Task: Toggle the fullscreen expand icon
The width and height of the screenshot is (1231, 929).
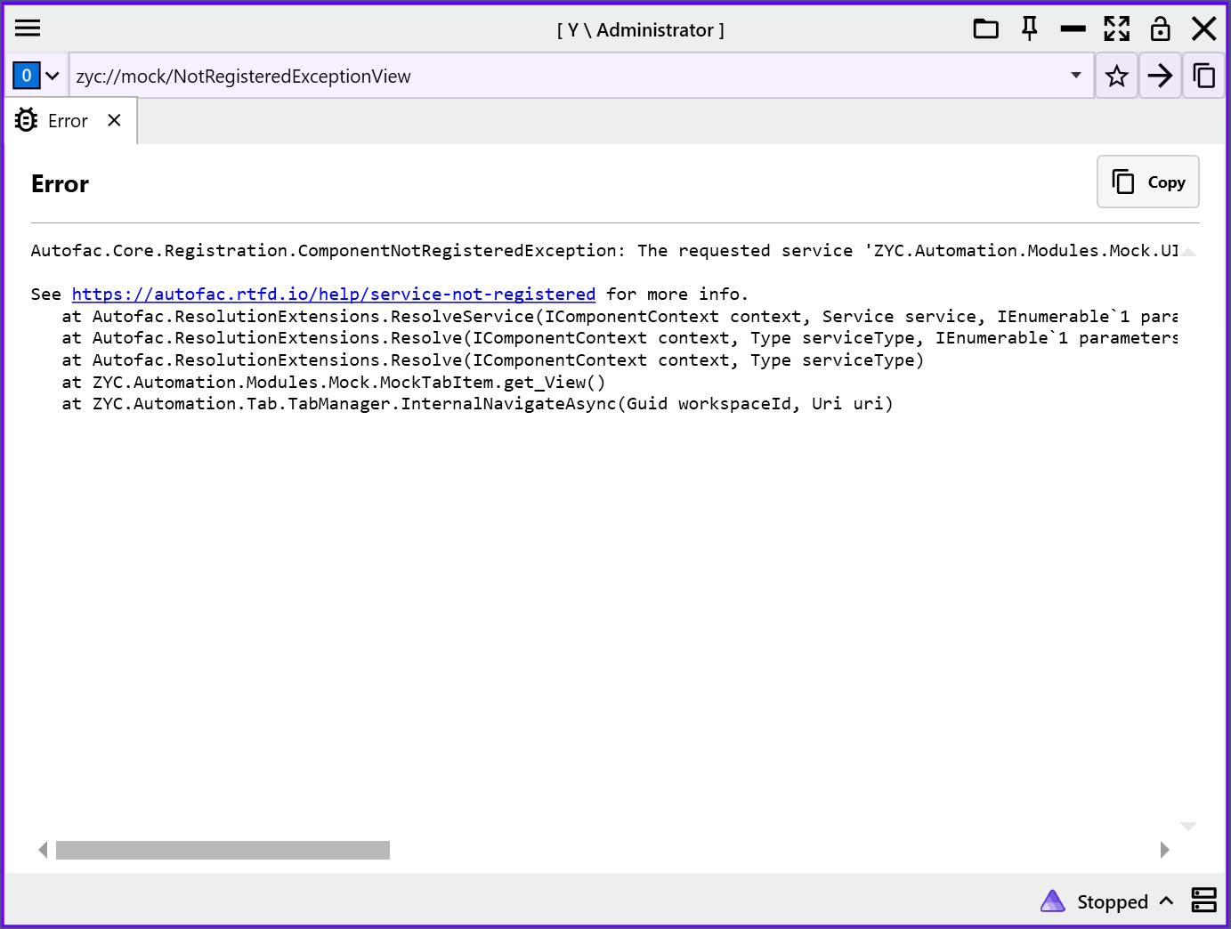Action: coord(1117,29)
